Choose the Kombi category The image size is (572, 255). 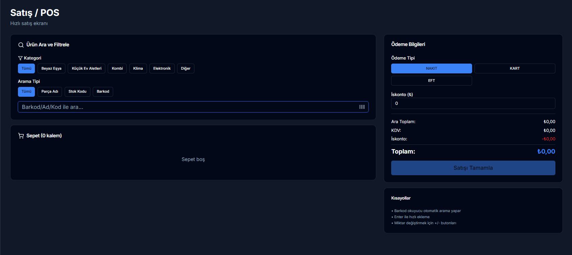coord(117,68)
